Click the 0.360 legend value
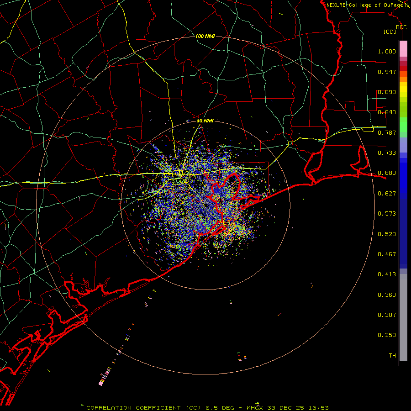Viewport: 411px width, 411px height. click(x=387, y=295)
